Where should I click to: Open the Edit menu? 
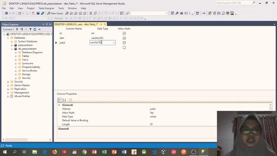(12, 8)
